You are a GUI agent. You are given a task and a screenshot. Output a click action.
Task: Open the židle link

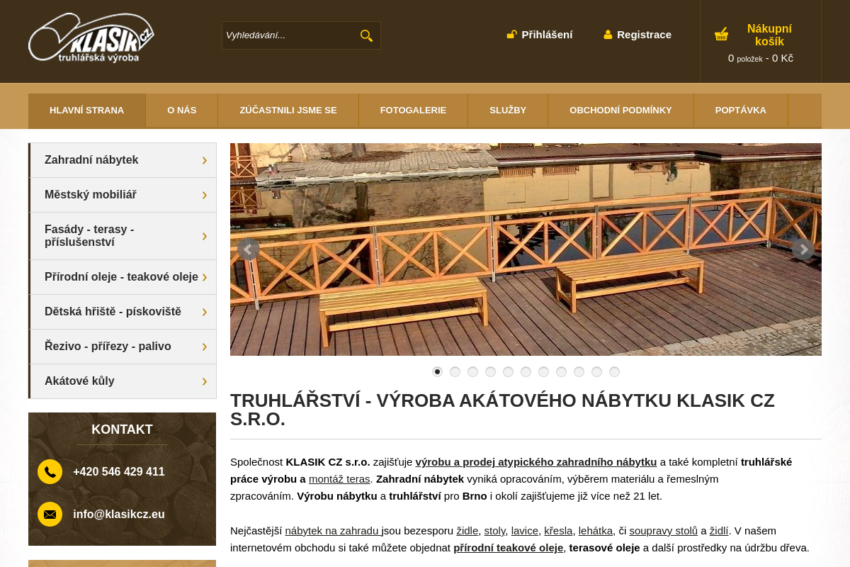(467, 531)
